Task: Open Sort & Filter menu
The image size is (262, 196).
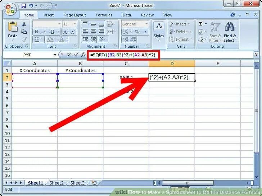Action: [x=215, y=32]
